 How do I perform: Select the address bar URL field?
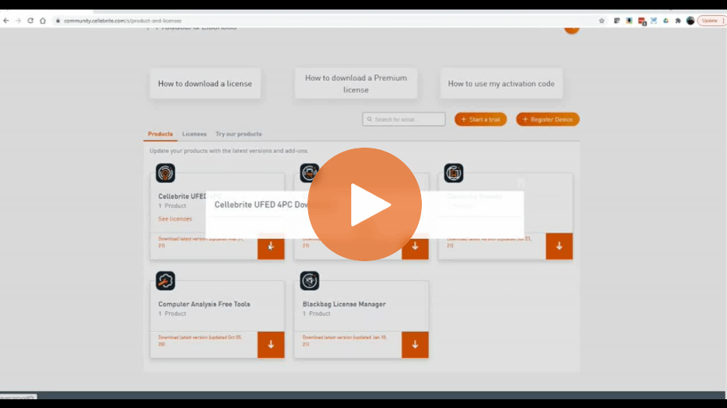click(324, 21)
